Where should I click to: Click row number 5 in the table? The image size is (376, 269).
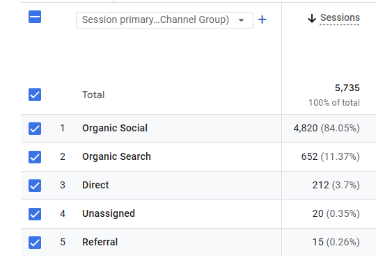(63, 242)
